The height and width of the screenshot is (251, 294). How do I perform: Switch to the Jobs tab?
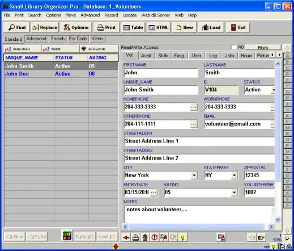click(x=229, y=56)
